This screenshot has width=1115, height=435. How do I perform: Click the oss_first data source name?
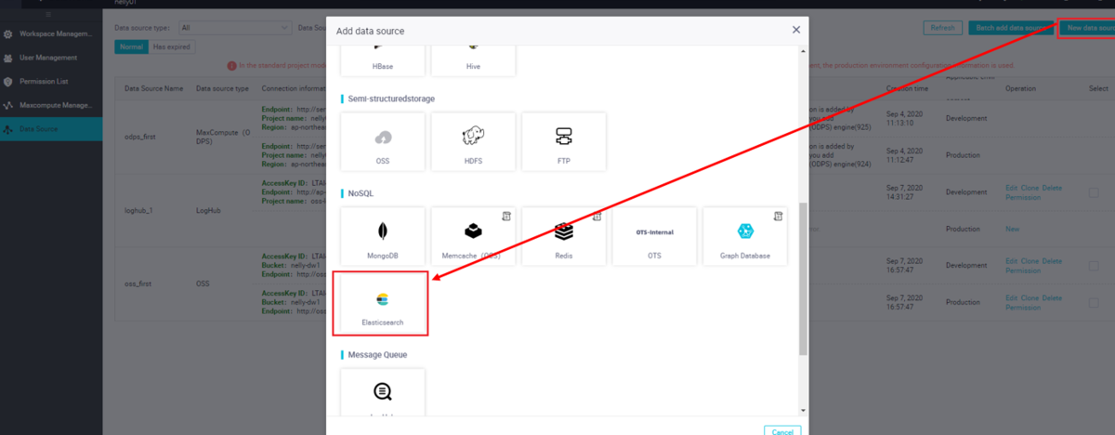click(138, 283)
